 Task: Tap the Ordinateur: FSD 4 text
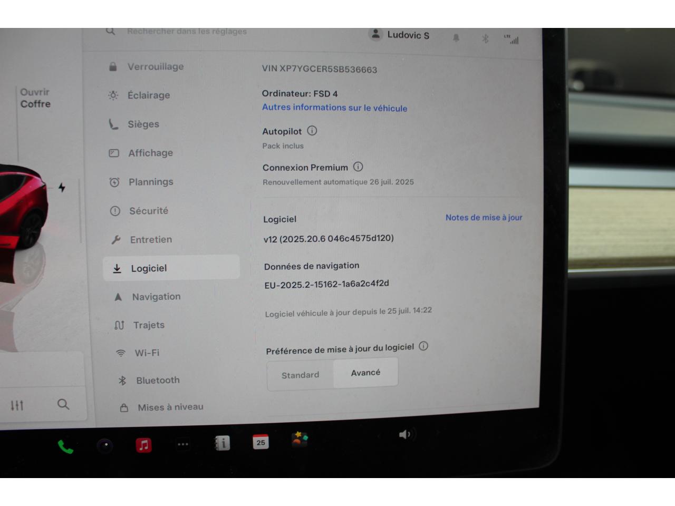coord(300,93)
